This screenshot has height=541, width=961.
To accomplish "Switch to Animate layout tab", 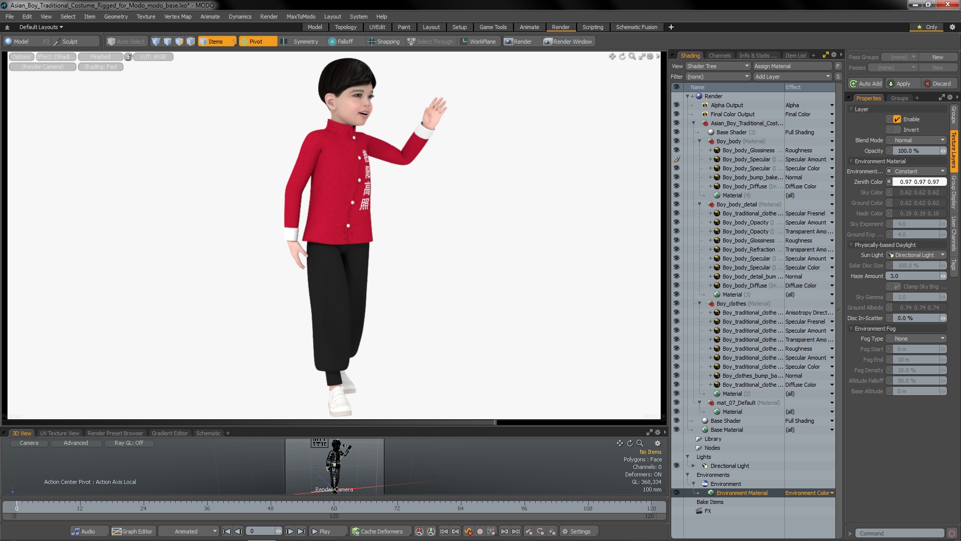I will [529, 27].
